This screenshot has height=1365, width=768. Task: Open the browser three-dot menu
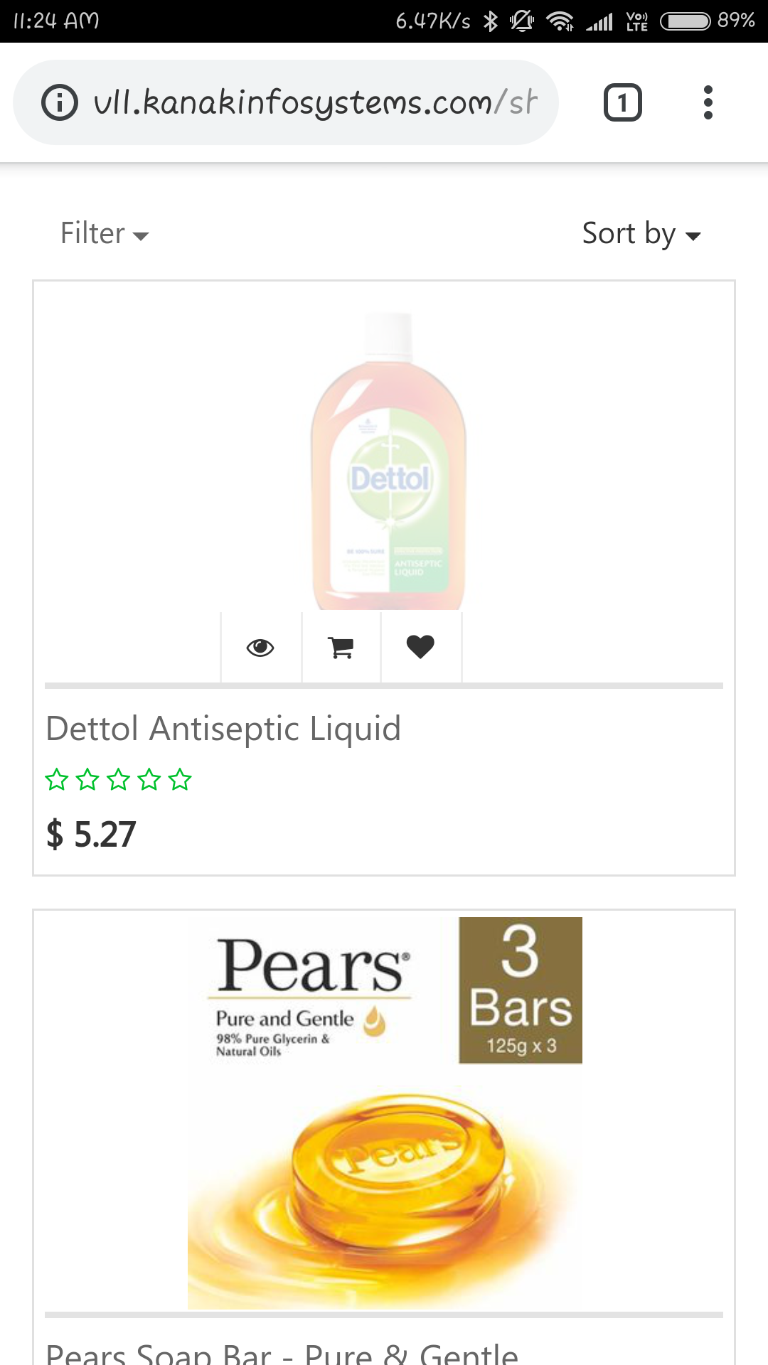click(708, 102)
